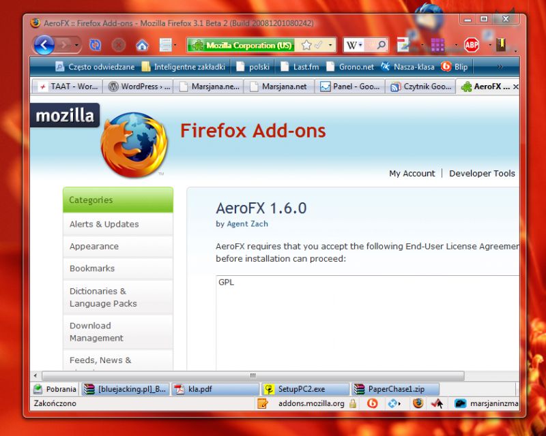Viewport: 546px width, 436px height.
Task: Click the orange Blip icon in status bar
Action: click(372, 403)
